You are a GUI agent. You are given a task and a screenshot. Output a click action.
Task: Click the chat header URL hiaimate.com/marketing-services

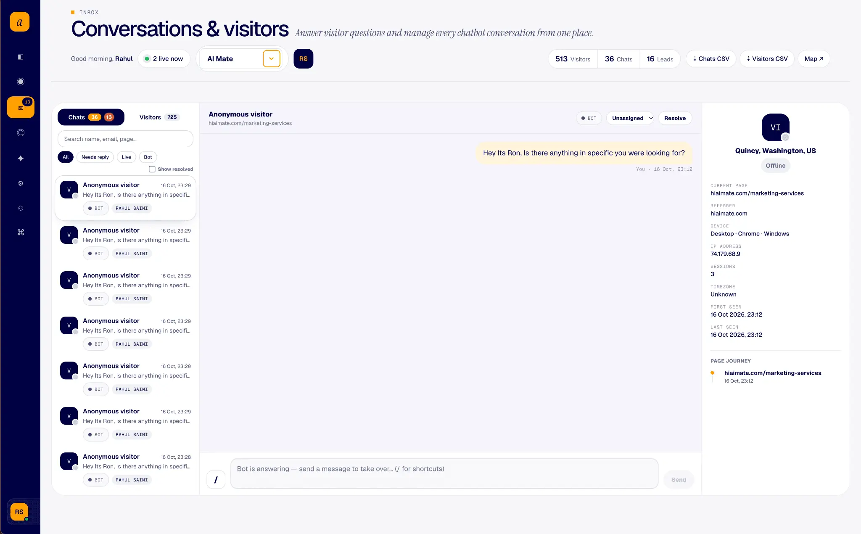250,123
